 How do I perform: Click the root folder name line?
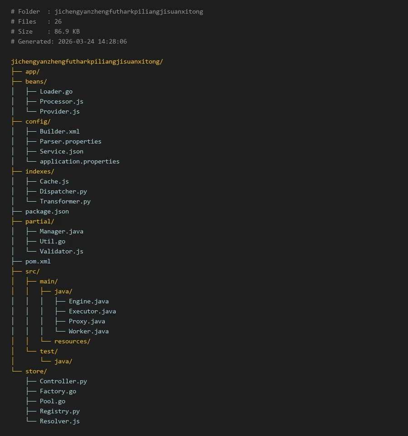[x=87, y=61]
